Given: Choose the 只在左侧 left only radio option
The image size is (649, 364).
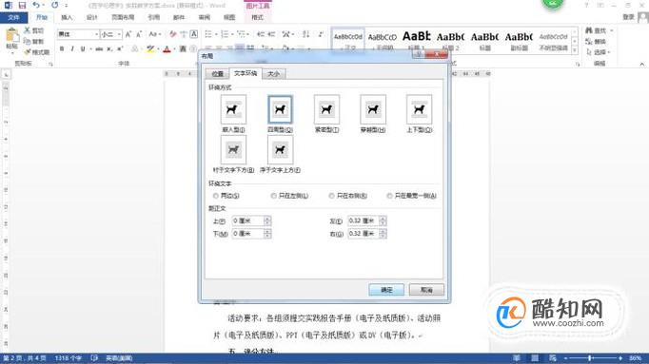Looking at the screenshot, I should [274, 196].
